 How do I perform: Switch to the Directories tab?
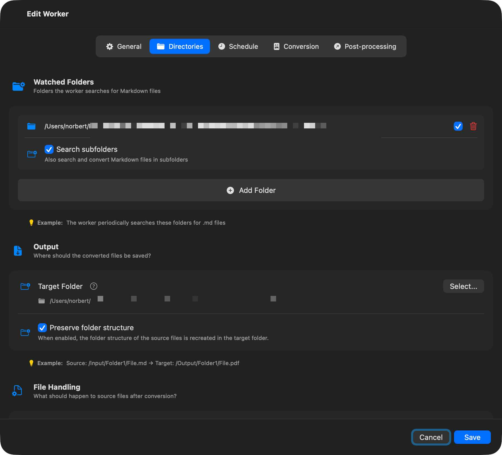pos(180,46)
